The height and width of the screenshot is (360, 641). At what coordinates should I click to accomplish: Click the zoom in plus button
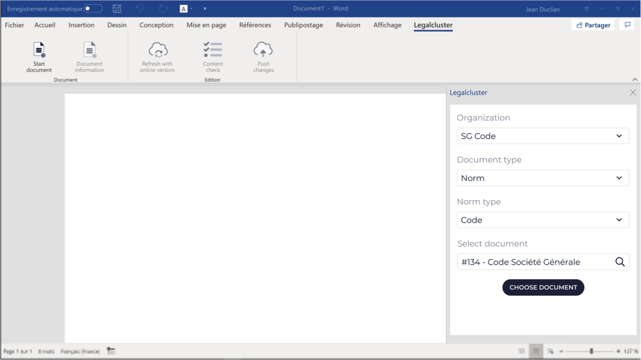click(618, 351)
